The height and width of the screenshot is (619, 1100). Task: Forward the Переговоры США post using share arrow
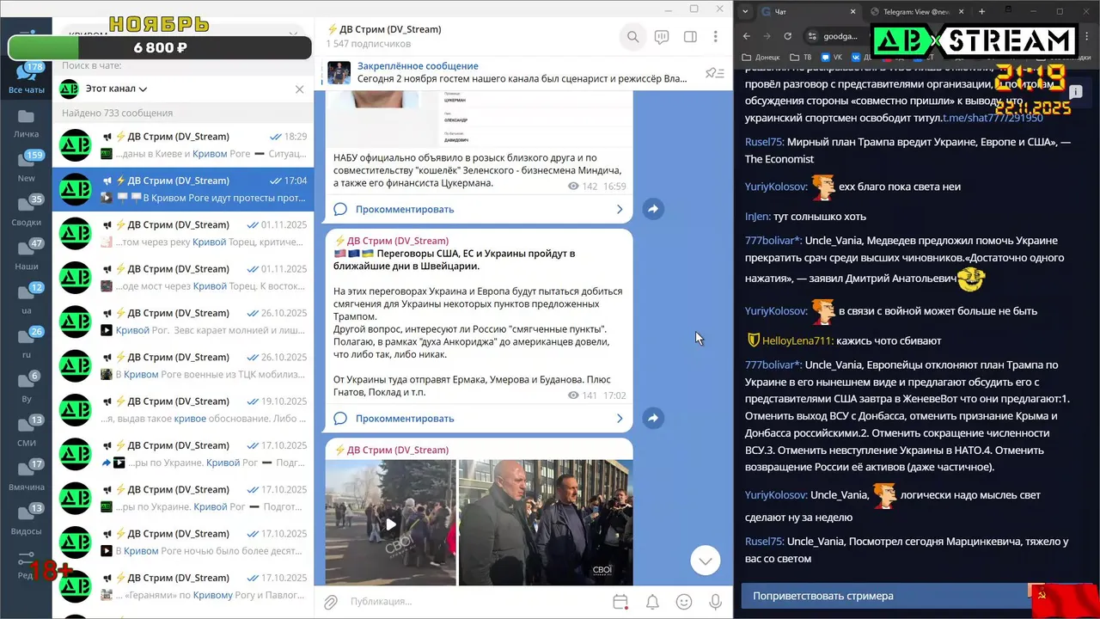pyautogui.click(x=653, y=418)
